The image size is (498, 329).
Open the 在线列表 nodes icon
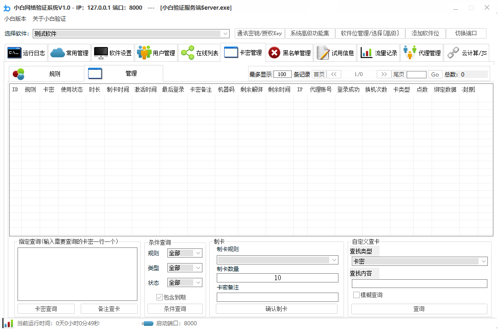pyautogui.click(x=186, y=52)
